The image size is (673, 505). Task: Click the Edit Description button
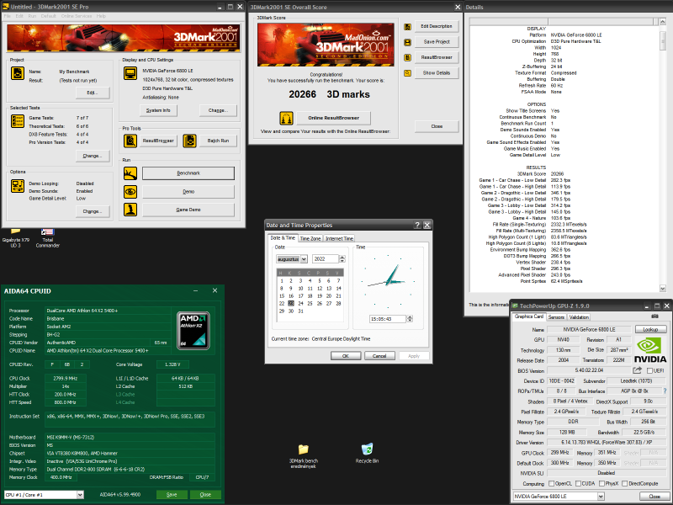(437, 26)
